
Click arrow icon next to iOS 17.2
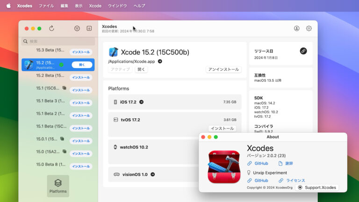pos(141,102)
